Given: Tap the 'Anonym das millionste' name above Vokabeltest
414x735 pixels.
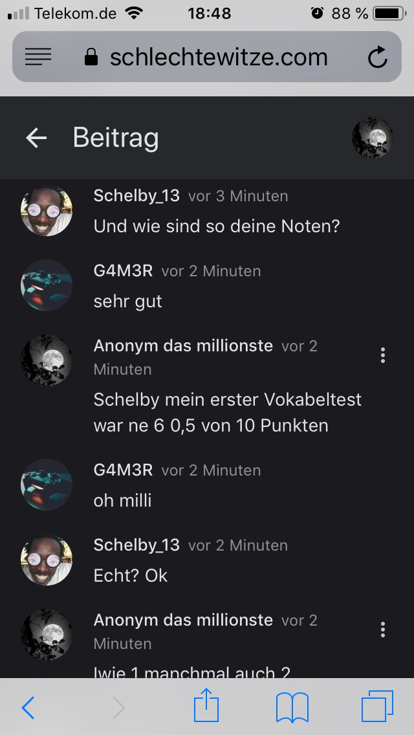Looking at the screenshot, I should (183, 346).
